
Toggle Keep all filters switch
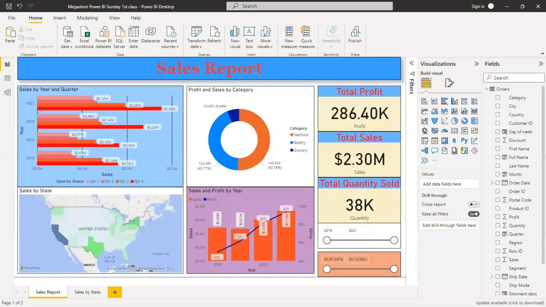(473, 214)
